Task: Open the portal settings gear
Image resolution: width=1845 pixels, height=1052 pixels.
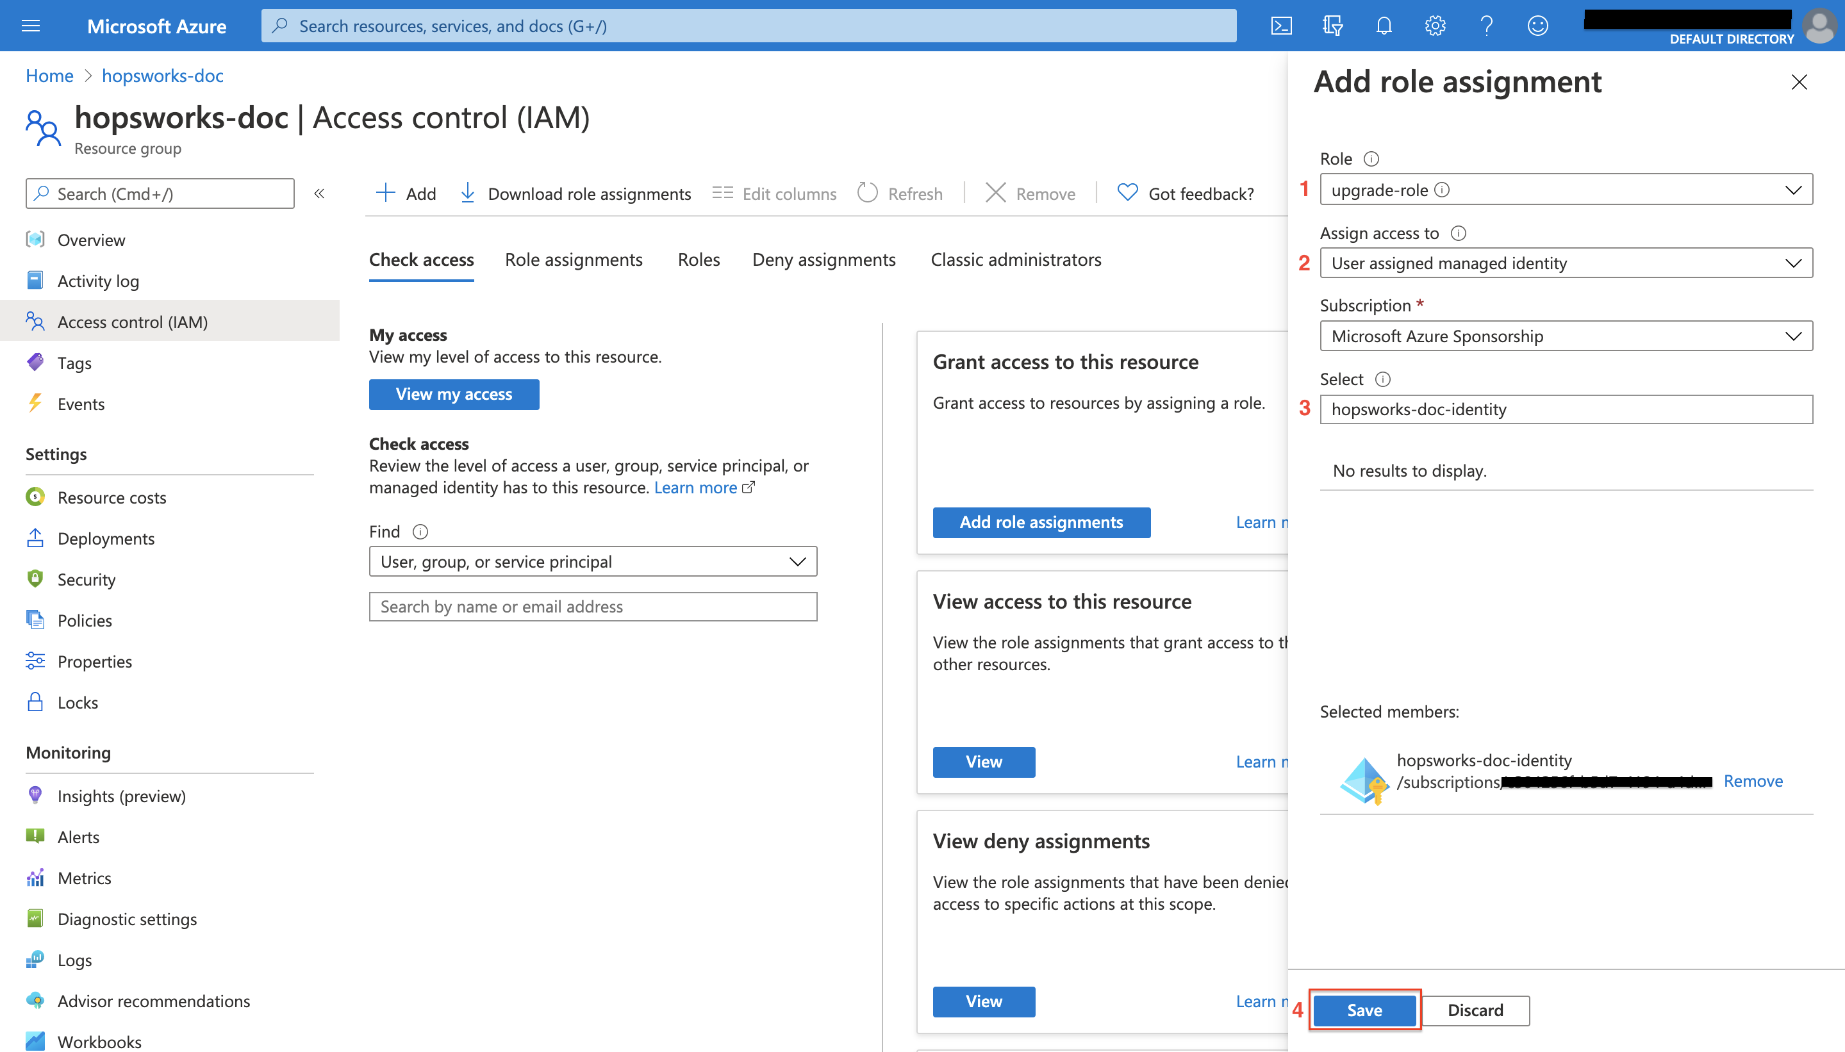Action: tap(1434, 26)
